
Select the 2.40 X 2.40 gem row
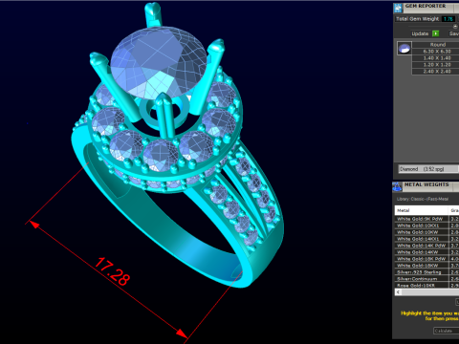click(436, 72)
